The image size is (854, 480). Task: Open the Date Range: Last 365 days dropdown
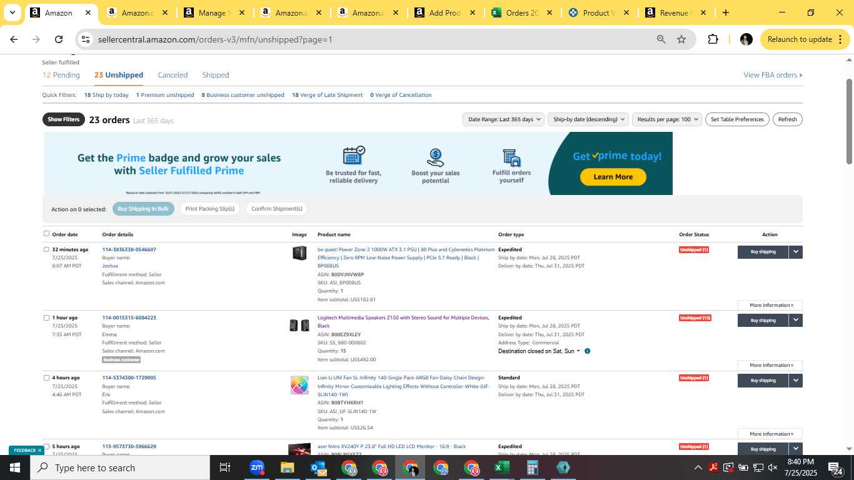click(x=503, y=119)
